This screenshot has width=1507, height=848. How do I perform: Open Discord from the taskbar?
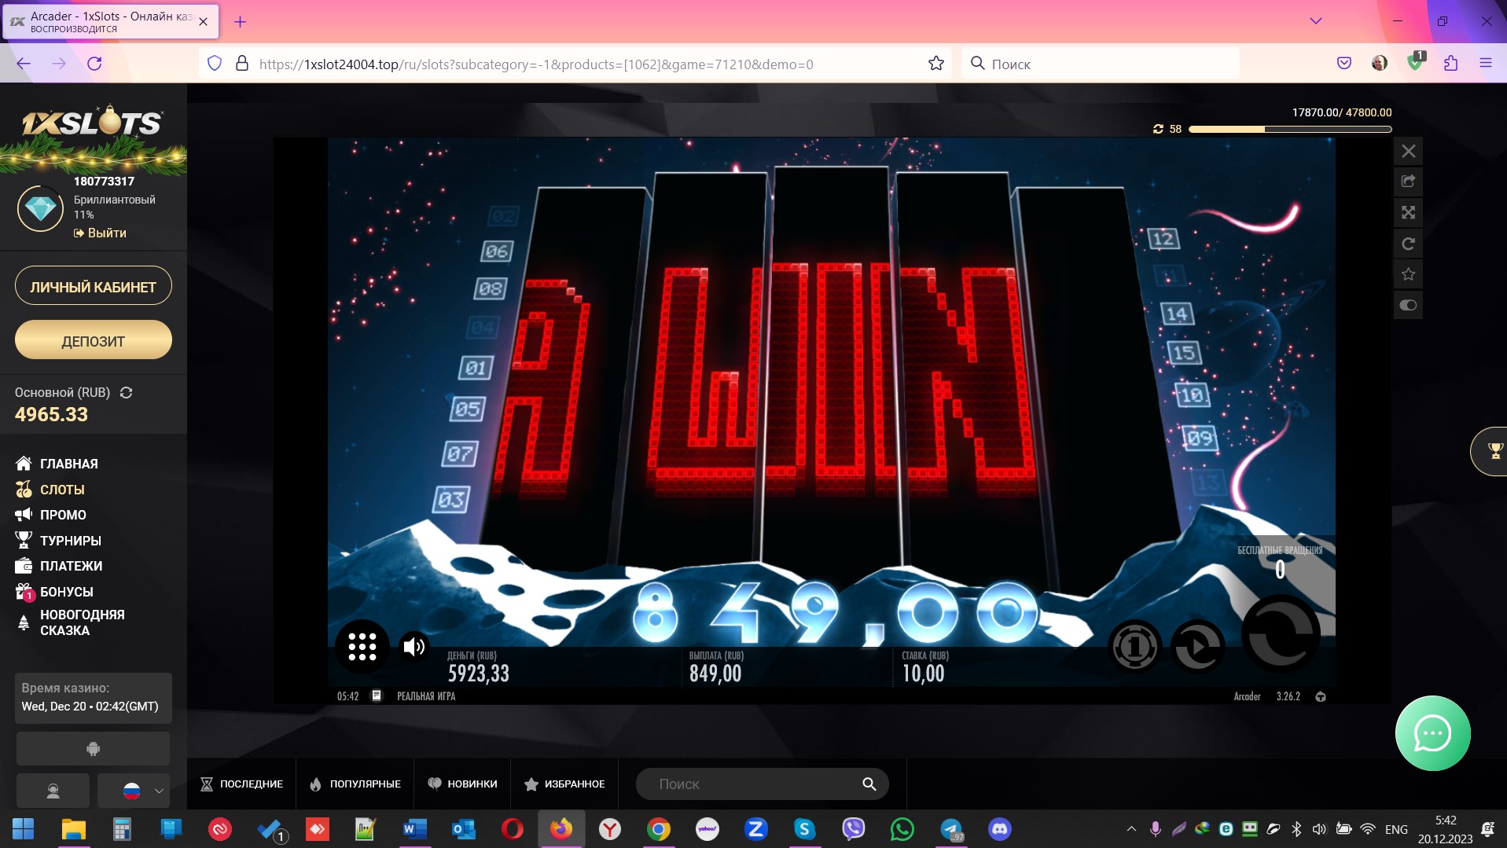tap(1000, 828)
